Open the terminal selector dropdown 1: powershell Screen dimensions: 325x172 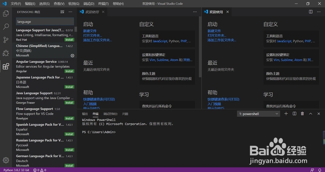pos(258,114)
